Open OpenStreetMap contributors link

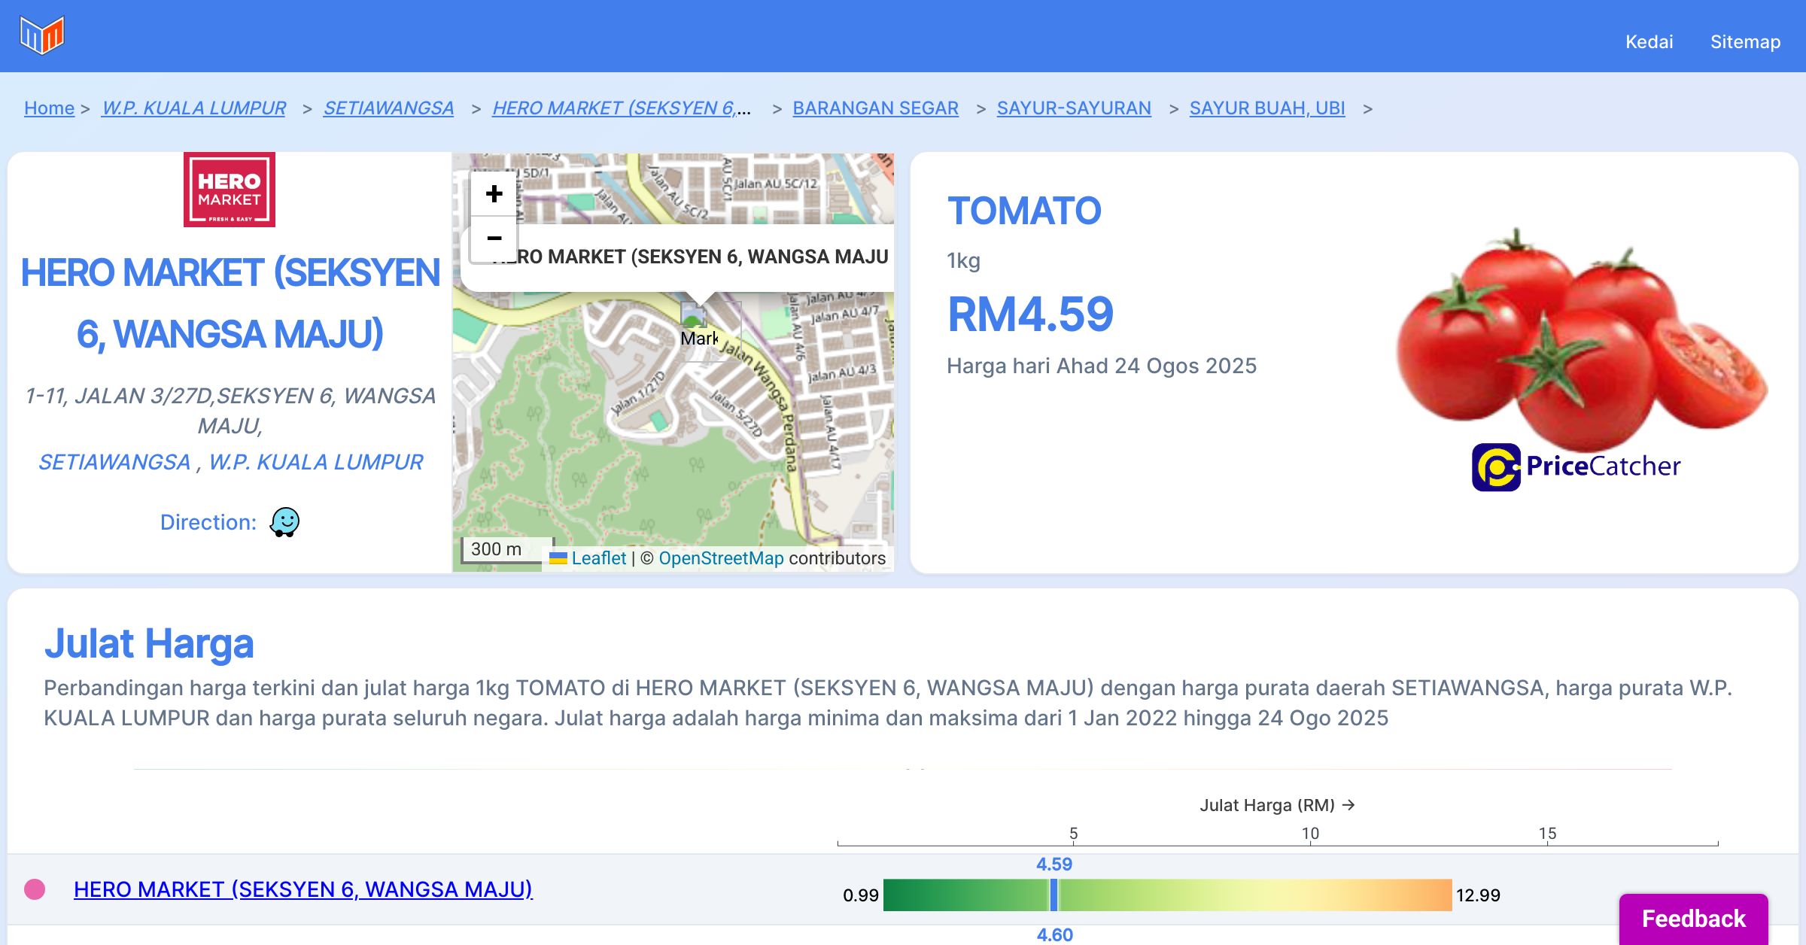pos(721,558)
